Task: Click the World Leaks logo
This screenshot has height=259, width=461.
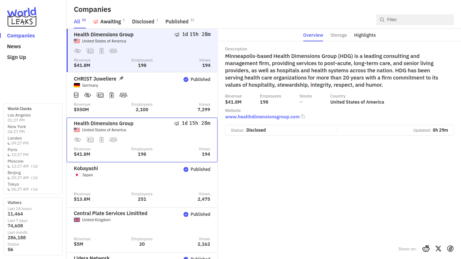Action: [22, 17]
